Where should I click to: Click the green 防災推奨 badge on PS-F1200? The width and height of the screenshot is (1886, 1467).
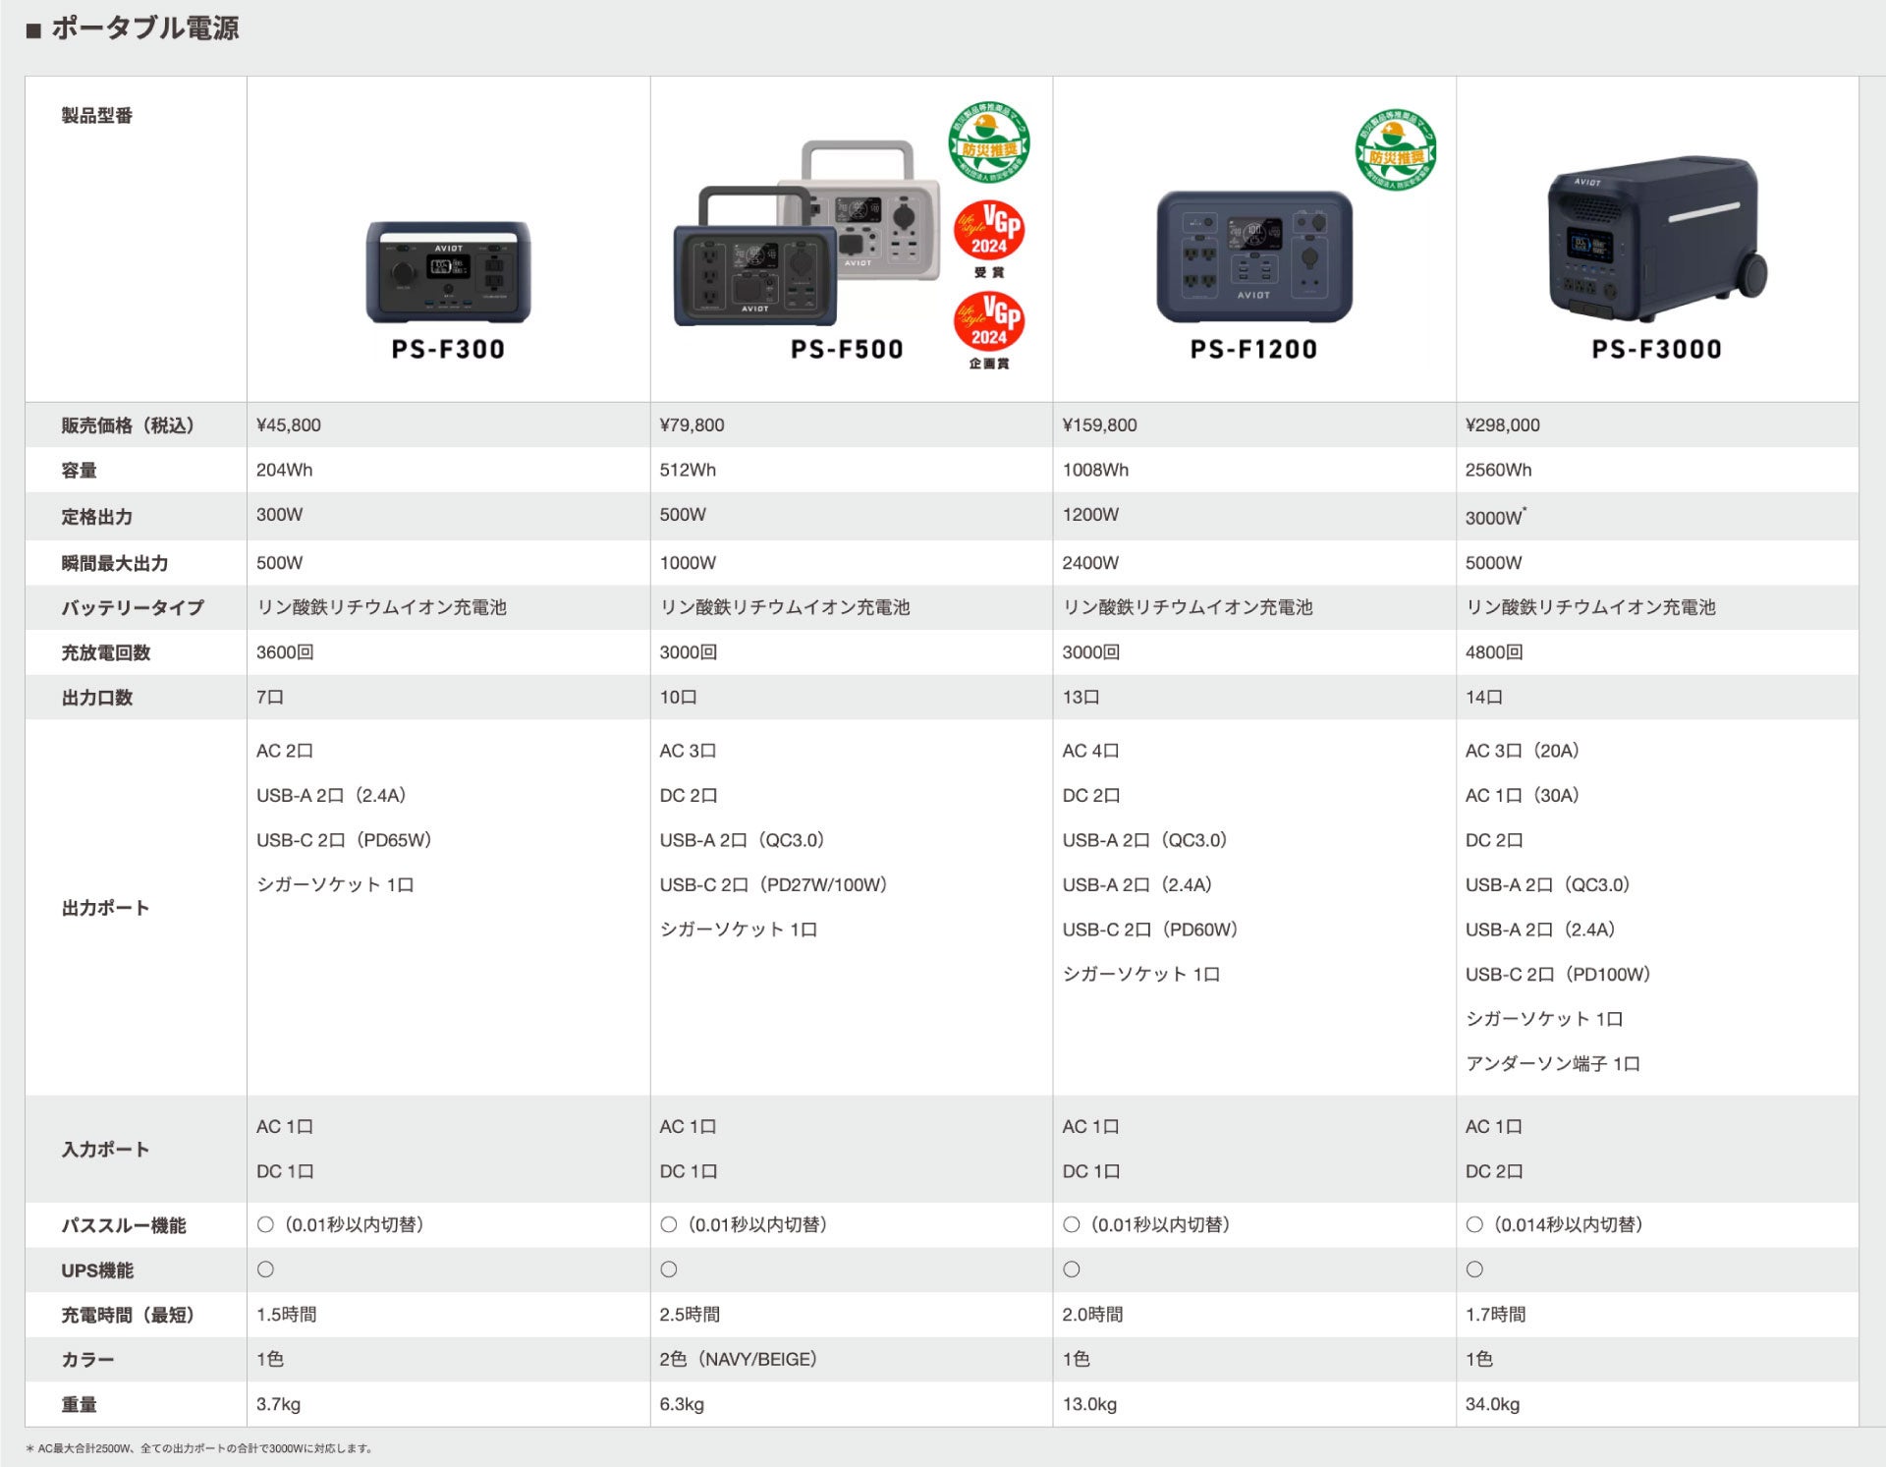click(1395, 150)
